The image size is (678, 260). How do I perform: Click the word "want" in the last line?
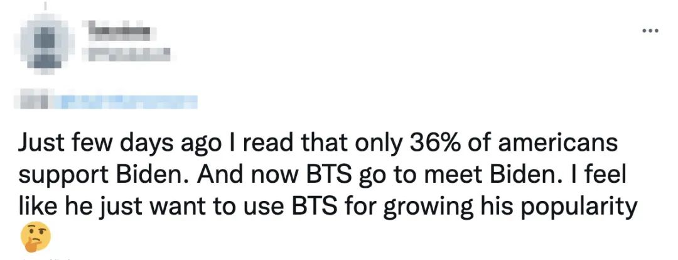click(187, 207)
